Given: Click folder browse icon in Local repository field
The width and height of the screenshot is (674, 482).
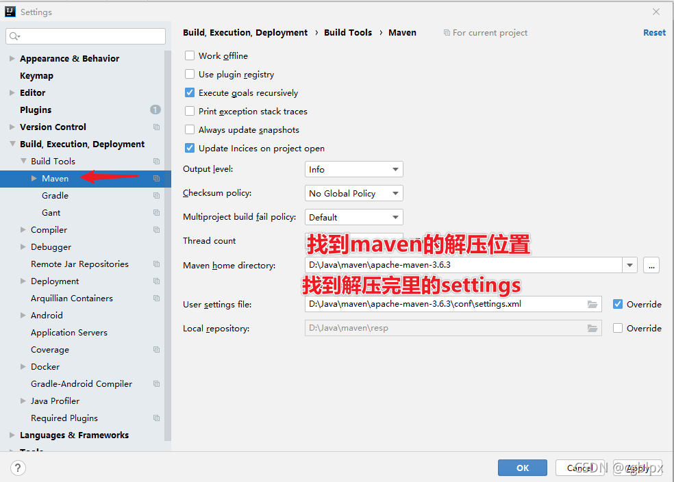Looking at the screenshot, I should 592,328.
